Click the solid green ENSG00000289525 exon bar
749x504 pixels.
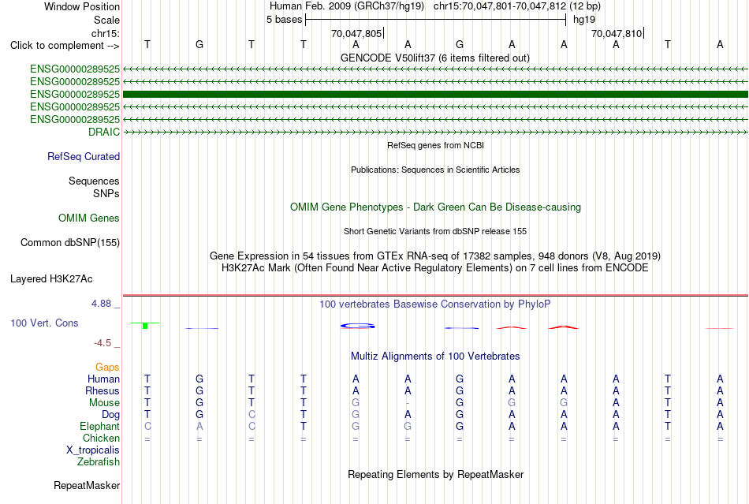(x=435, y=94)
